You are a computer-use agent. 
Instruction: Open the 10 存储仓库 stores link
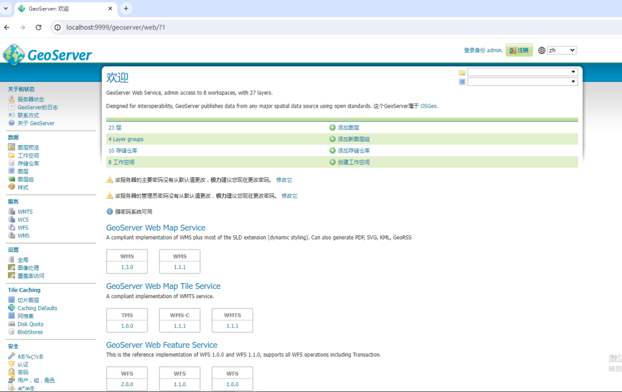pyautogui.click(x=123, y=151)
